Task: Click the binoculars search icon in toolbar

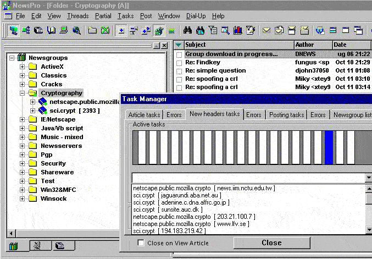Action: (x=187, y=30)
